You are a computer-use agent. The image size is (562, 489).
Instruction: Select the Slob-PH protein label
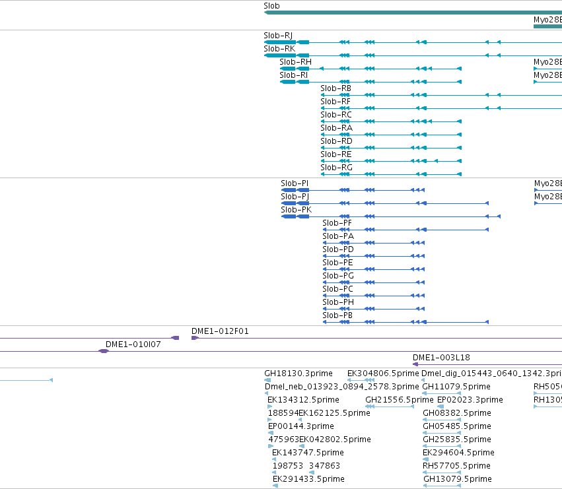(338, 302)
